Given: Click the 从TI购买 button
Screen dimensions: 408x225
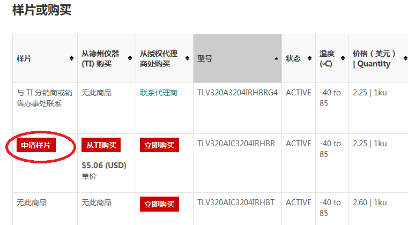Looking at the screenshot, I should point(101,145).
